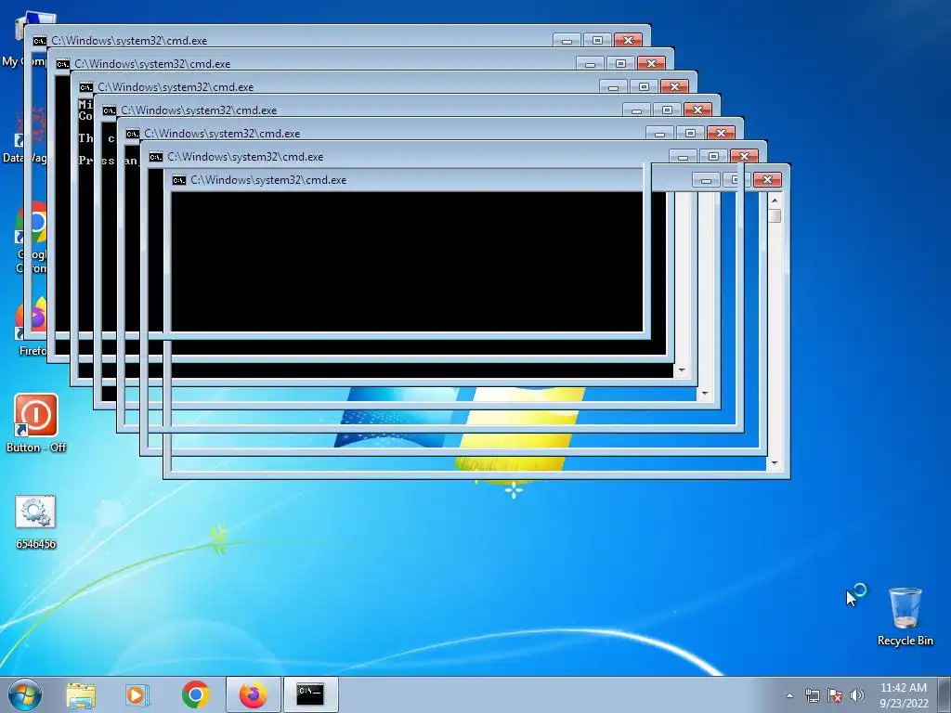Open the Action Center flag icon
This screenshot has height=713, width=951.
[835, 695]
